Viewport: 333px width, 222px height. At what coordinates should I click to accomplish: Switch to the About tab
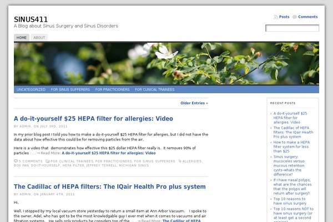click(39, 38)
